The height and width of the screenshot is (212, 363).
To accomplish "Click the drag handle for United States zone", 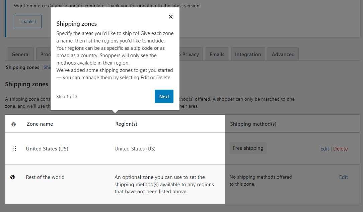I will (14, 148).
